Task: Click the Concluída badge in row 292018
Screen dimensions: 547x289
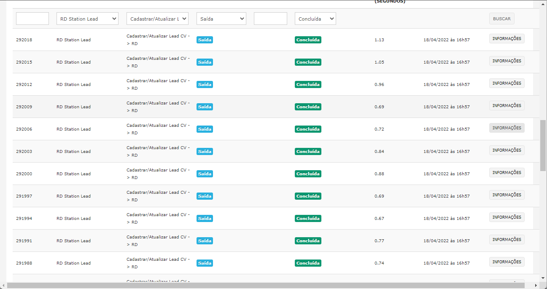Action: click(x=308, y=40)
